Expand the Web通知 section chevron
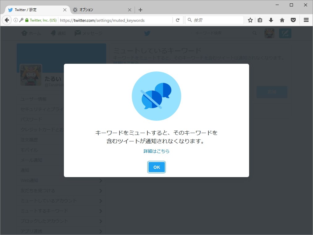The height and width of the screenshot is (235, 313). pos(101,180)
